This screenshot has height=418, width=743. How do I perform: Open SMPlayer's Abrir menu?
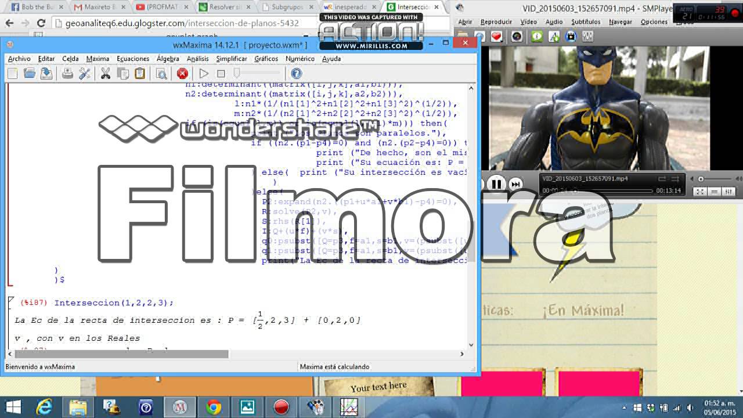[465, 21]
